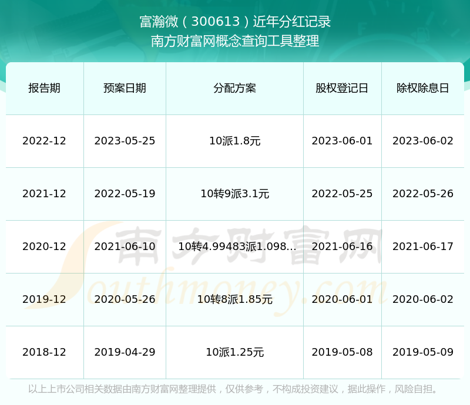This screenshot has width=470, height=405.
Task: Click record date 2019-05-08
Action: coord(342,352)
